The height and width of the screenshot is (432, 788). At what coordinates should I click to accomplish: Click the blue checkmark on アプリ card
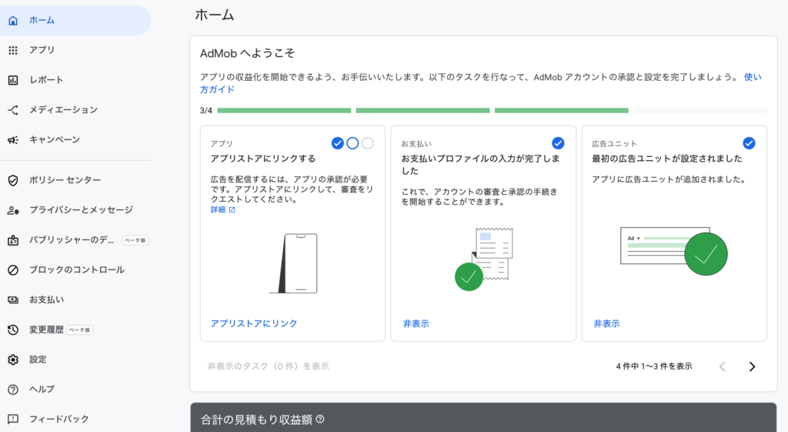(337, 143)
